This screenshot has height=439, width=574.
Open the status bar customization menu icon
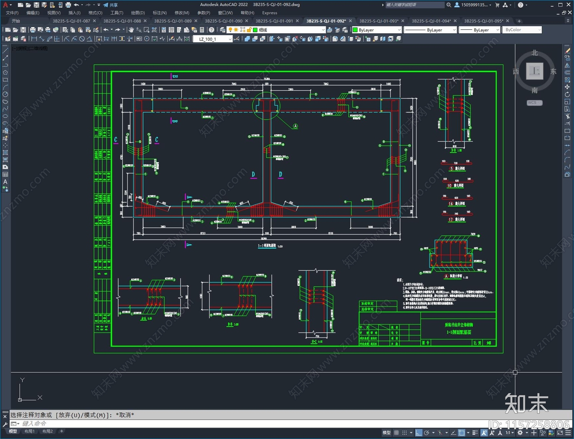(x=568, y=433)
